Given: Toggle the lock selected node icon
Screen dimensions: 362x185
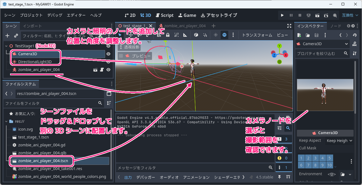Looking at the screenshot, I should tap(168, 35).
